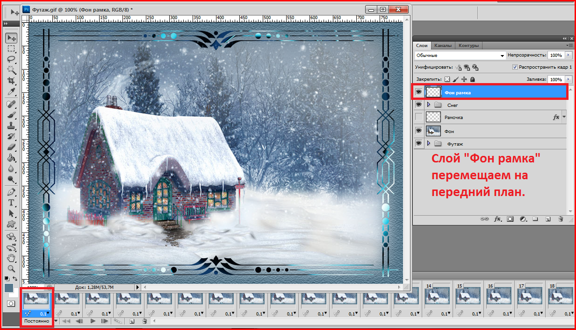Select the Move tool
576x330 pixels.
(x=11, y=38)
